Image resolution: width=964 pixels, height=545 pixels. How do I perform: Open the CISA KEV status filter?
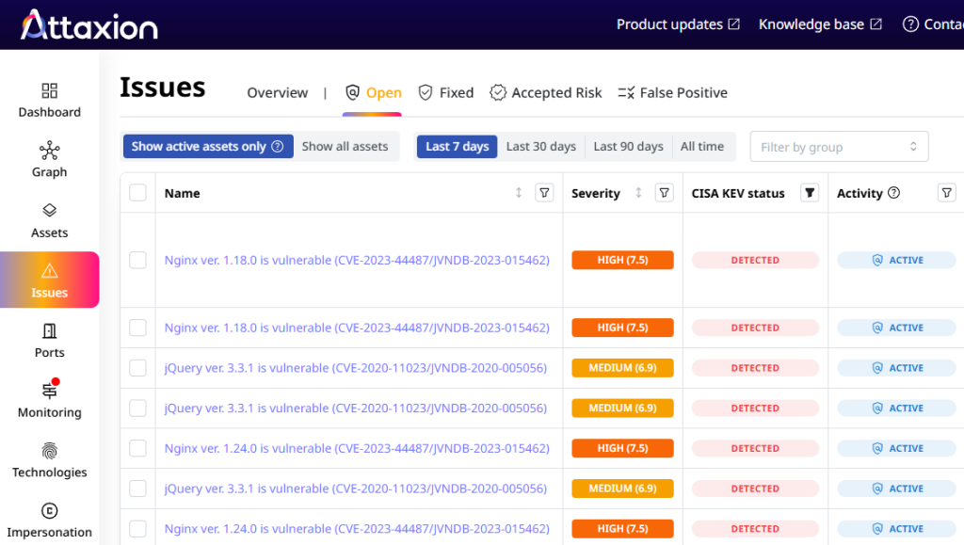pyautogui.click(x=809, y=193)
